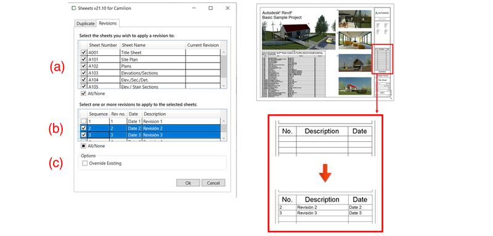This screenshot has height=236, width=493.
Task: Select the 'A001' sheet number cell
Action: [103, 53]
